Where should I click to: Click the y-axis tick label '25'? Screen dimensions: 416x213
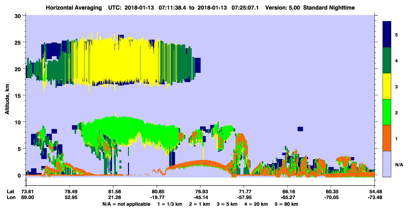click(x=19, y=42)
